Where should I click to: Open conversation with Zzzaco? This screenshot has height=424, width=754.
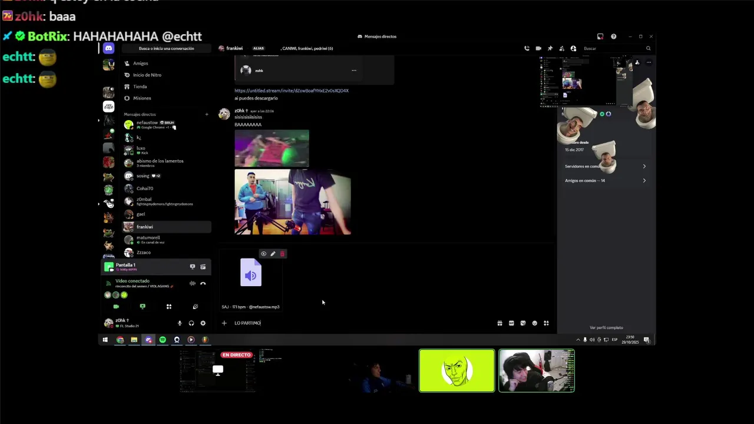tap(167, 252)
